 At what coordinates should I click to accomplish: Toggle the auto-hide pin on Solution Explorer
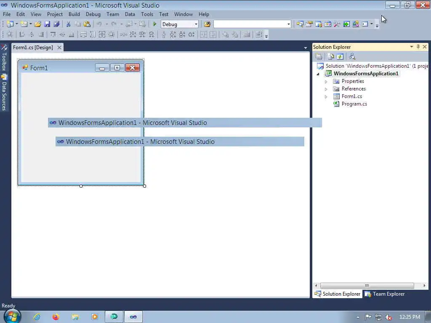[x=418, y=47]
